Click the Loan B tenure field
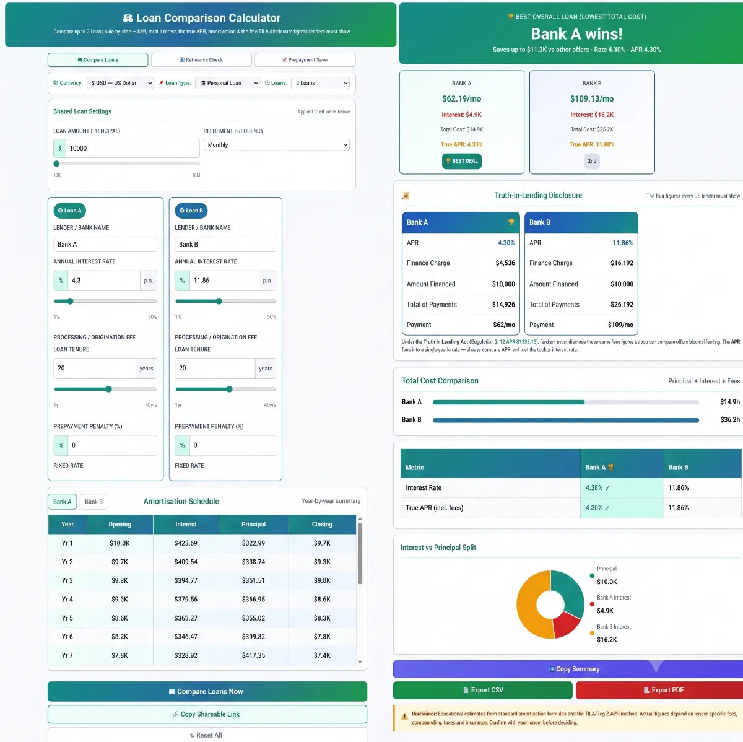The image size is (743, 742). (x=215, y=369)
